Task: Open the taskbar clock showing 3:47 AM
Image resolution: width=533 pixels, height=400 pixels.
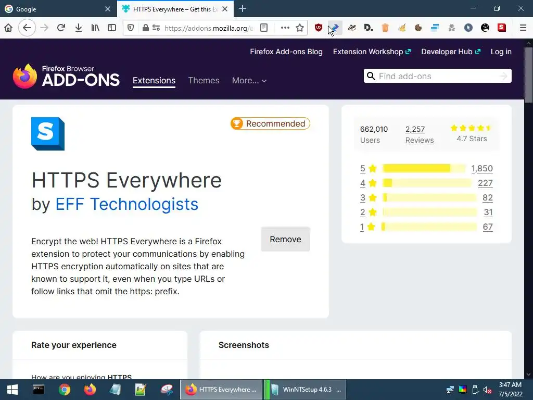Action: pyautogui.click(x=511, y=390)
